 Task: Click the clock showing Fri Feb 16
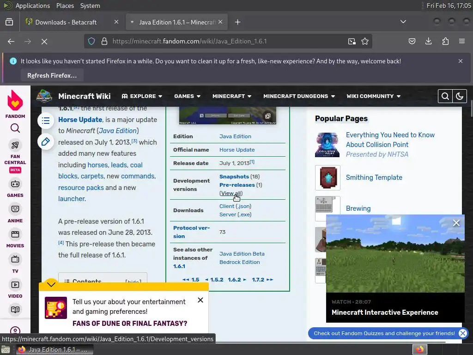coord(449,6)
